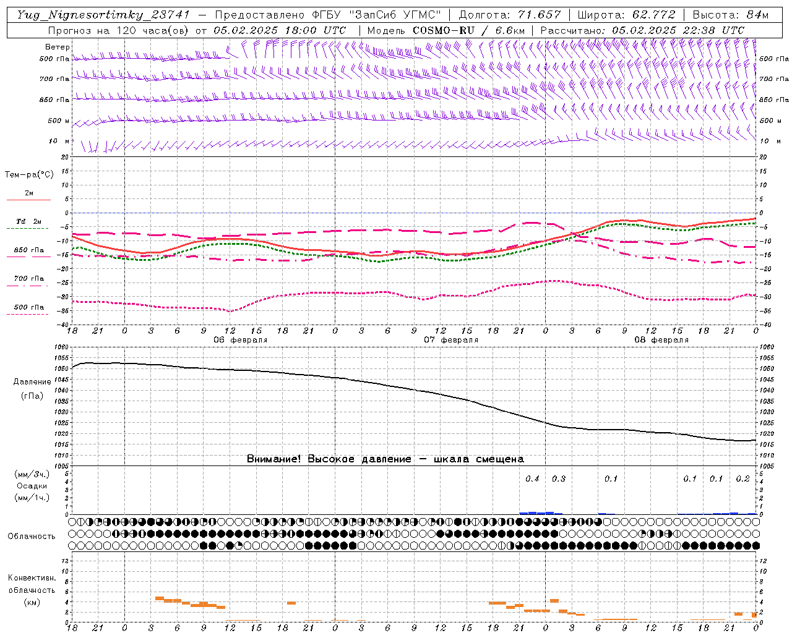
Task: Click the Давление (гПа) panel label
Action: coord(32,389)
